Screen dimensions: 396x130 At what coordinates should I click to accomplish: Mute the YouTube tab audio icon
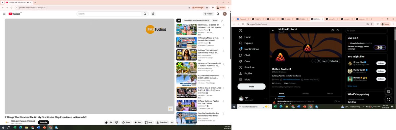(28, 2)
